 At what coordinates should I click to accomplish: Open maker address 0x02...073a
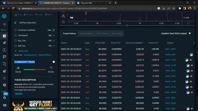(x=170, y=87)
